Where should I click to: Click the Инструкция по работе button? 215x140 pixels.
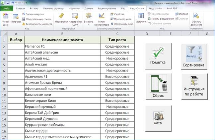coord(194,86)
